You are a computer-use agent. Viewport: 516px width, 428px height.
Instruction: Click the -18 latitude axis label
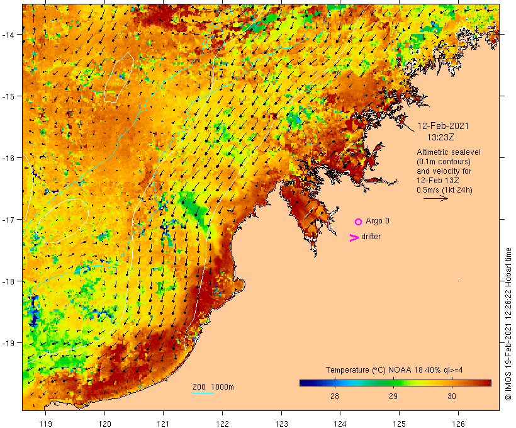(x=8, y=281)
